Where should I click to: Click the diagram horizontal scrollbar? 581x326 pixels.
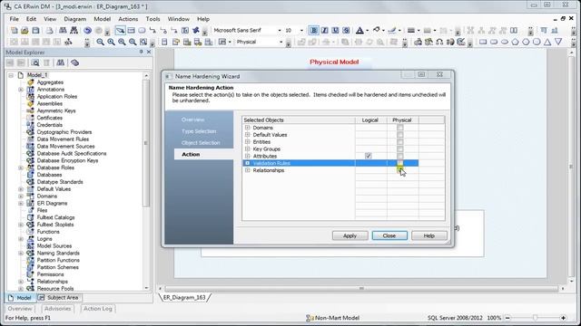361,288
